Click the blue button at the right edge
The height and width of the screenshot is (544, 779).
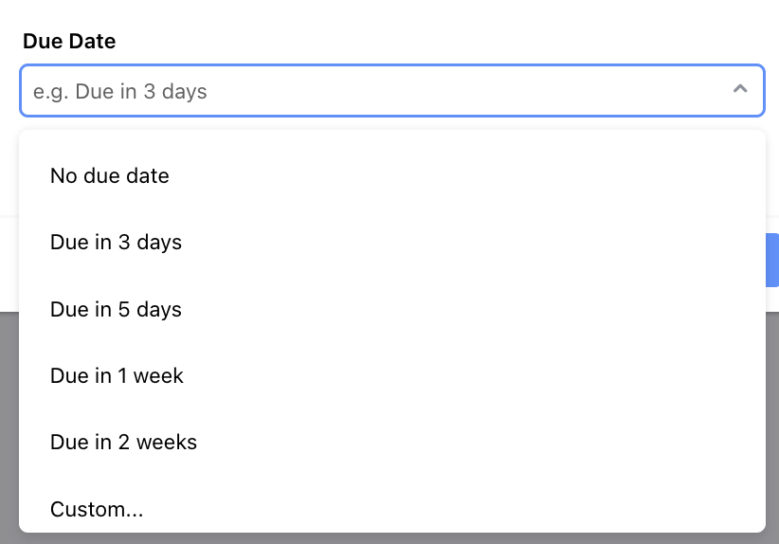[772, 260]
